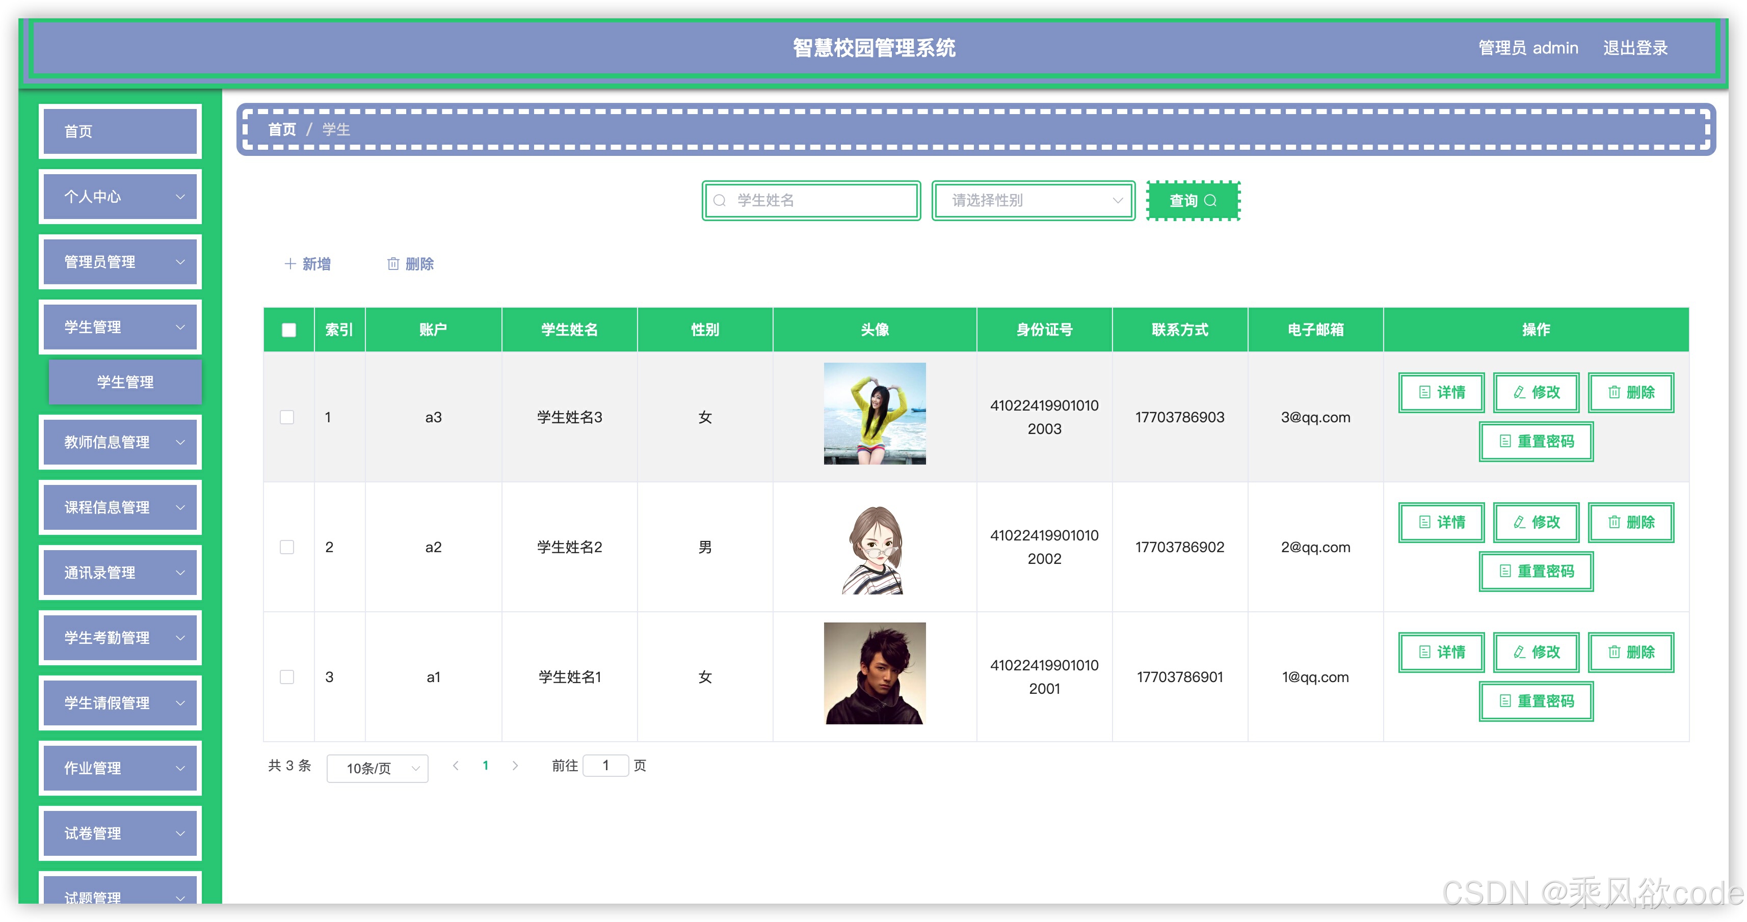Open the 10条/页 page size dropdown
This screenshot has height=922, width=1747.
377,768
